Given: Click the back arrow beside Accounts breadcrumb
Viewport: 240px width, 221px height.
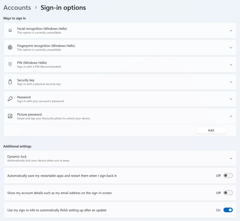Looking at the screenshot, I should [x=17, y=8].
